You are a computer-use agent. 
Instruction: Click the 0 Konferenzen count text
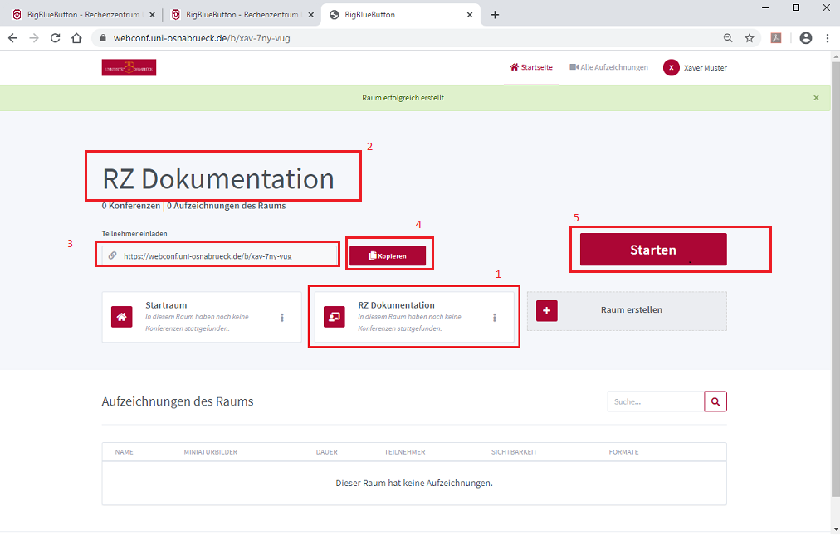pyautogui.click(x=131, y=206)
